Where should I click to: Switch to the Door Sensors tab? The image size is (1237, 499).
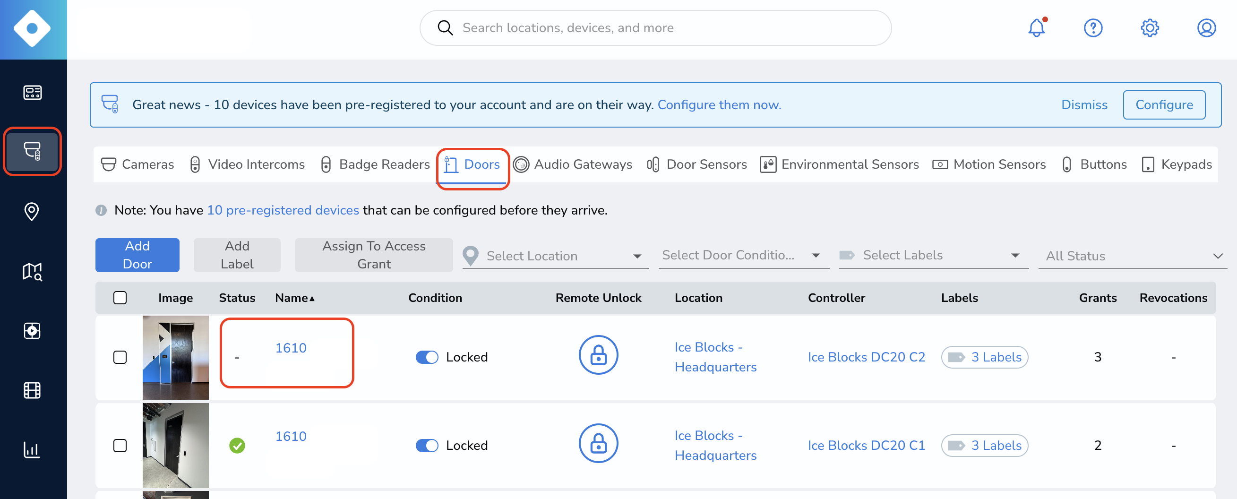tap(696, 164)
